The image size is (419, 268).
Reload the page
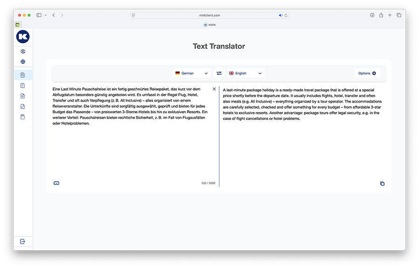click(286, 15)
